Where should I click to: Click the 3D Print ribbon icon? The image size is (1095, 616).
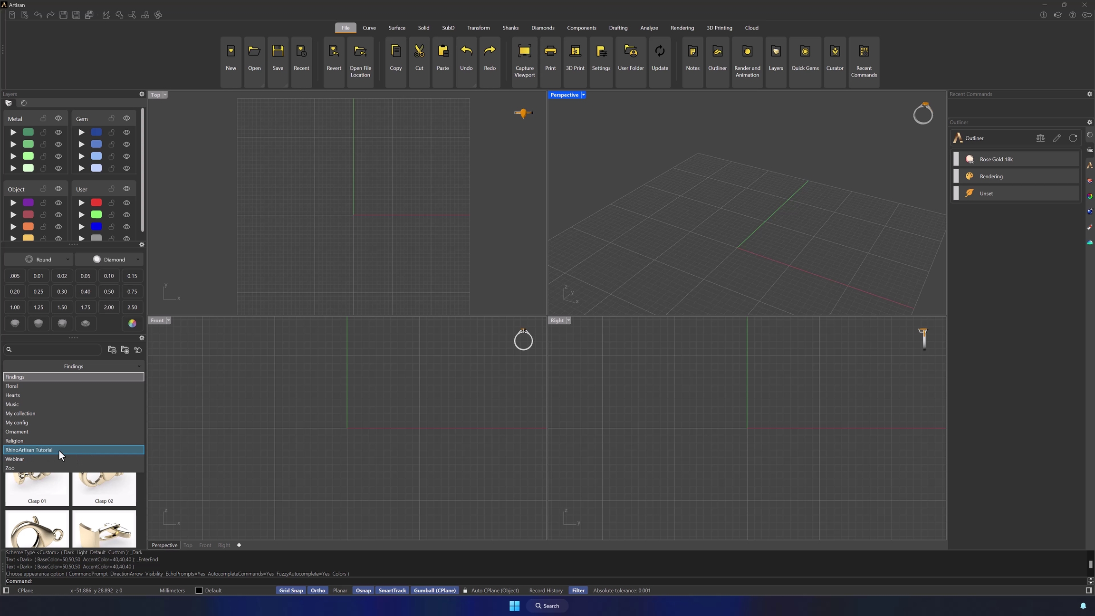click(x=575, y=51)
